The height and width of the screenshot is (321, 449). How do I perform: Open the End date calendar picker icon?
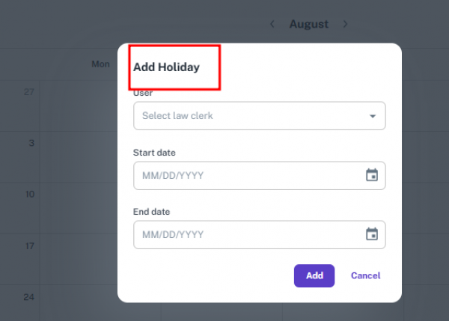click(x=372, y=234)
